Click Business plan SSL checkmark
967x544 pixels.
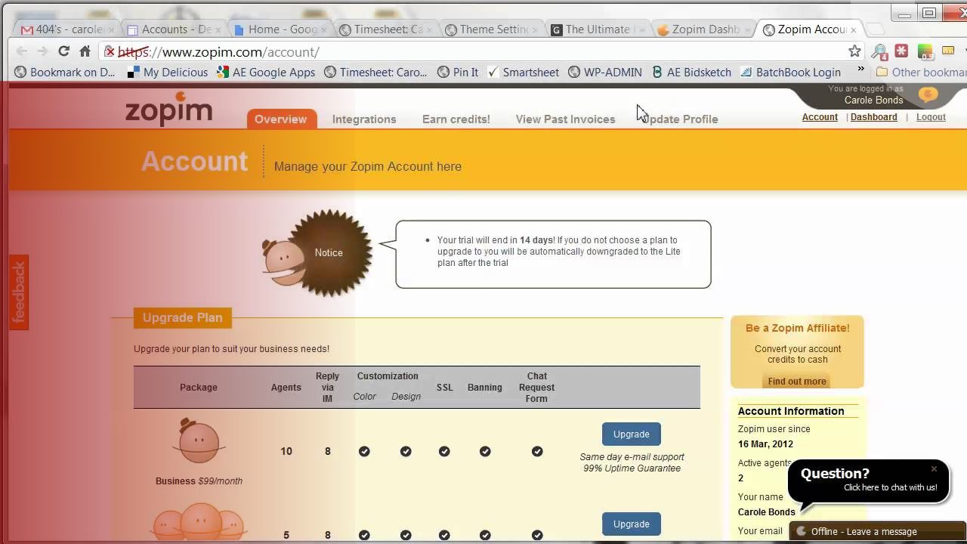point(444,451)
